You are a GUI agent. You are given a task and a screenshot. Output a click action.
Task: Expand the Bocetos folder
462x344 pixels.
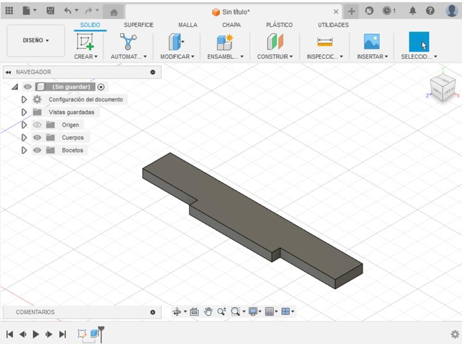pyautogui.click(x=24, y=150)
